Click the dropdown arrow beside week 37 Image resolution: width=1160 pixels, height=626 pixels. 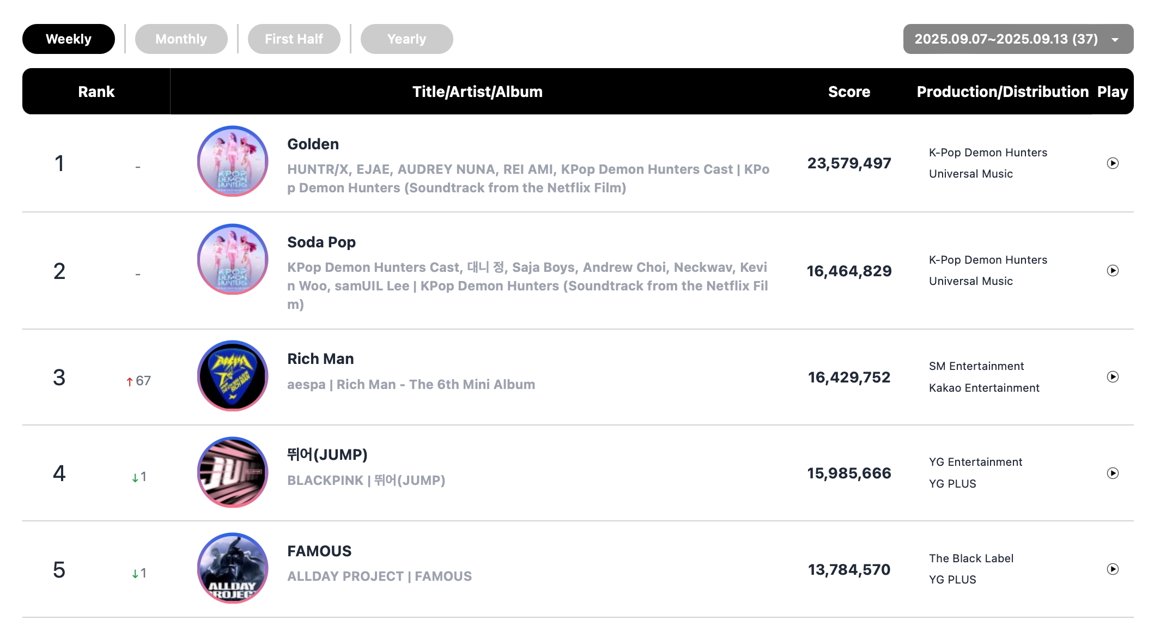click(1115, 40)
